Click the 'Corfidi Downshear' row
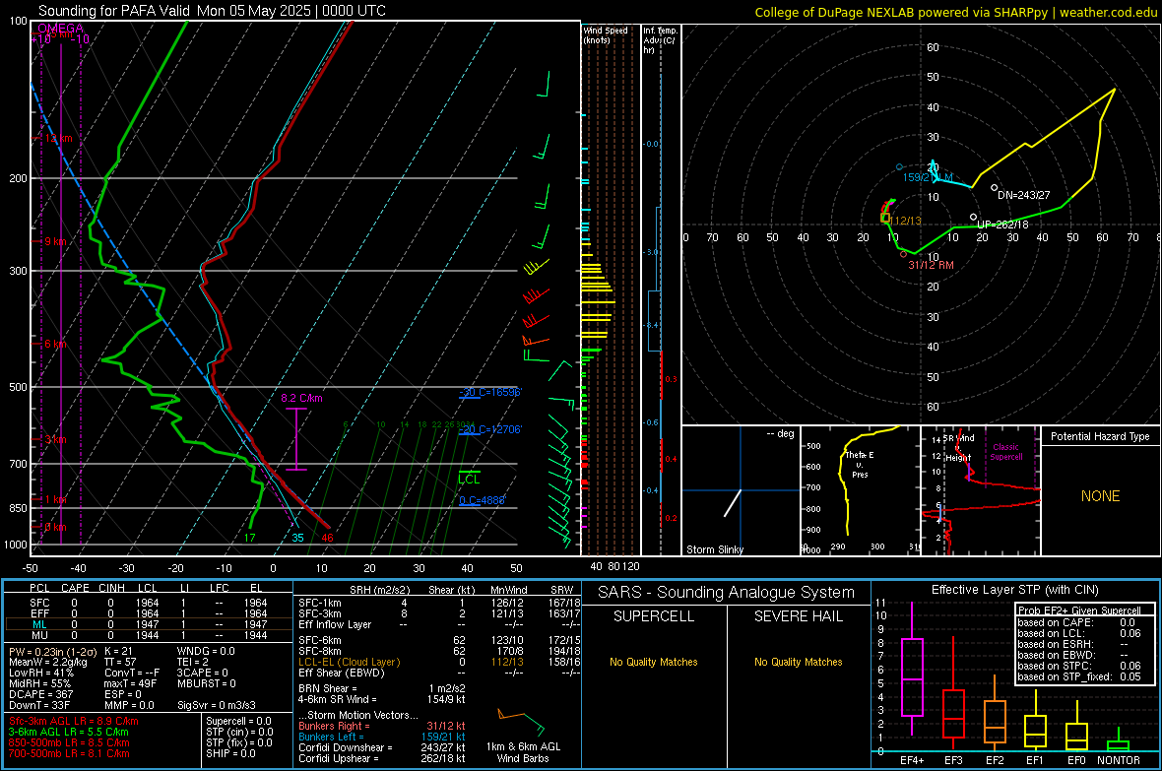This screenshot has height=771, width=1162. 382,748
